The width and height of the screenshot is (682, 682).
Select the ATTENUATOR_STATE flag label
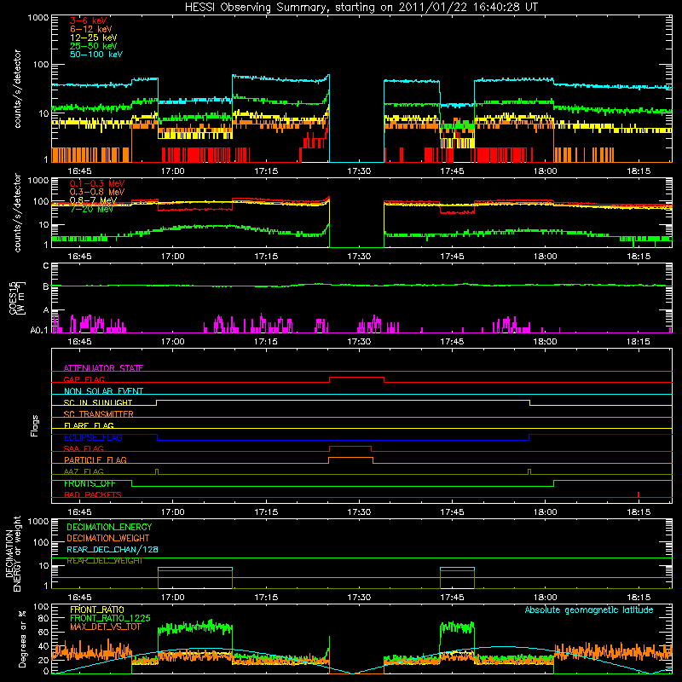coord(103,368)
